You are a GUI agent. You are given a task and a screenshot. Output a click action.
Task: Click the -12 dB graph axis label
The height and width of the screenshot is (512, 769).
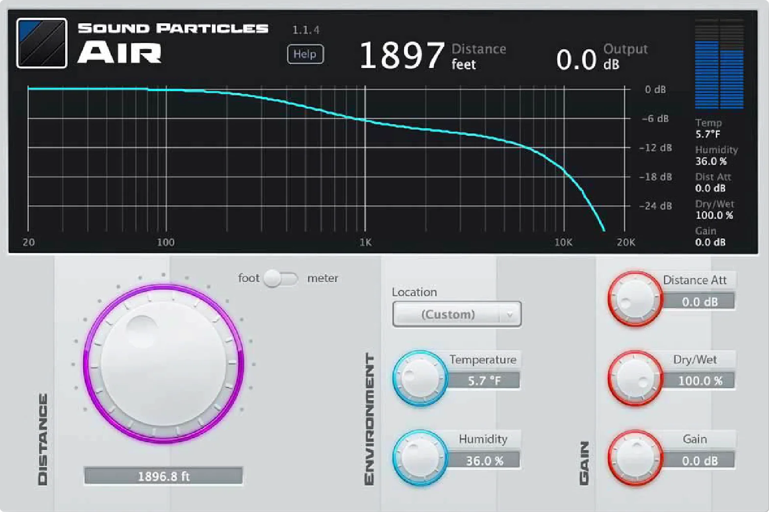coord(655,148)
